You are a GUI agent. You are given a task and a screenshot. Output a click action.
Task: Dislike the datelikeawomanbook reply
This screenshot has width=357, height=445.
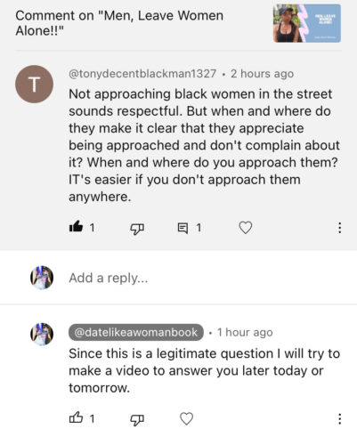click(137, 419)
